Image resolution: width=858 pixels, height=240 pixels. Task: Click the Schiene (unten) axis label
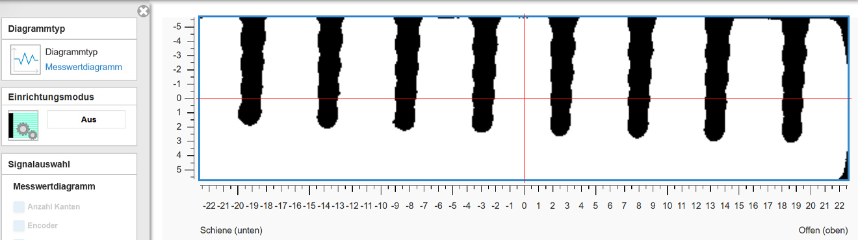tap(231, 230)
